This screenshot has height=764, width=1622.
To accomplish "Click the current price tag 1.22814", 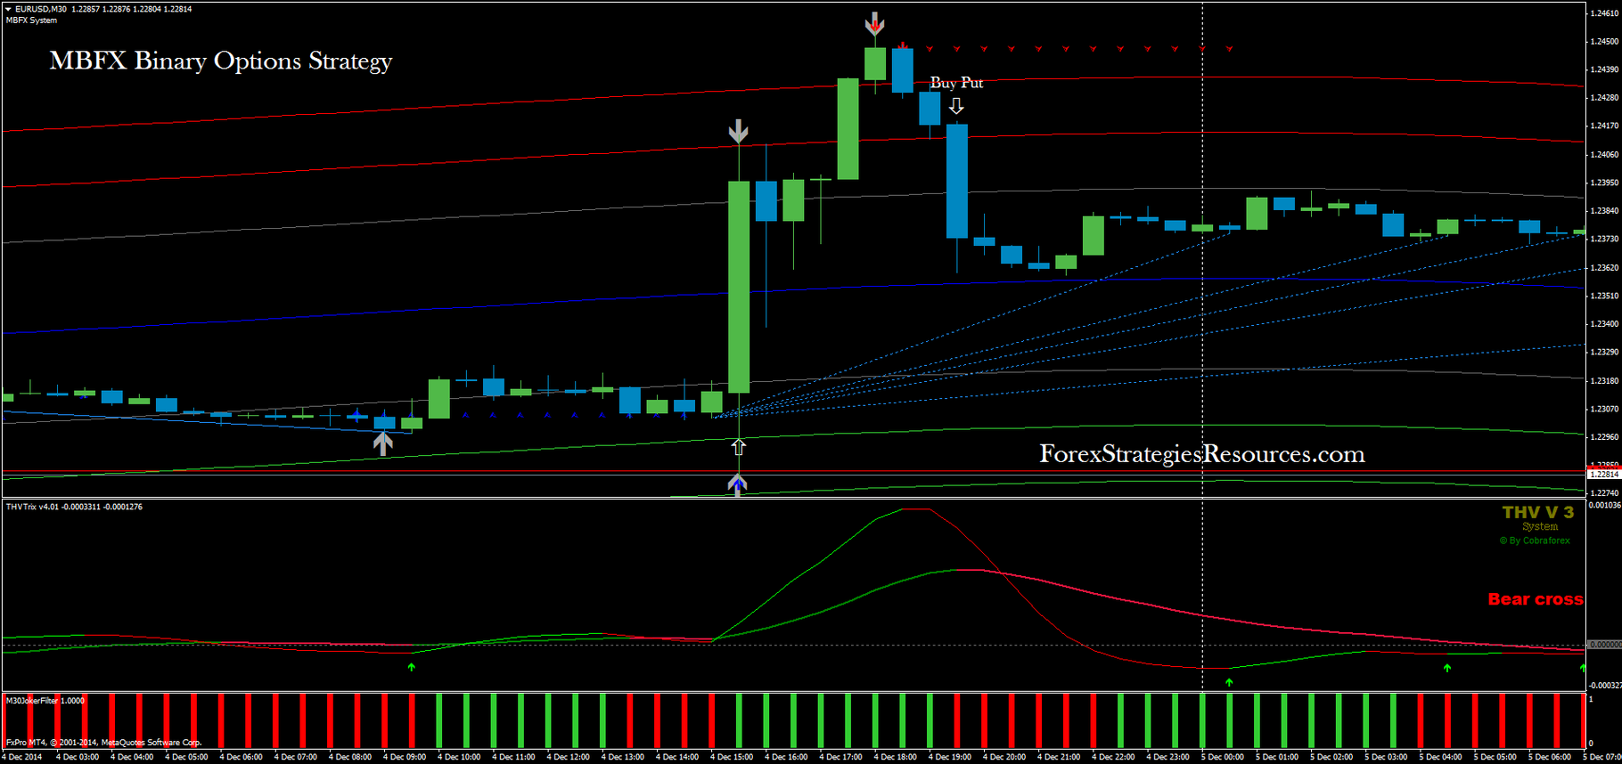I will pyautogui.click(x=1603, y=475).
